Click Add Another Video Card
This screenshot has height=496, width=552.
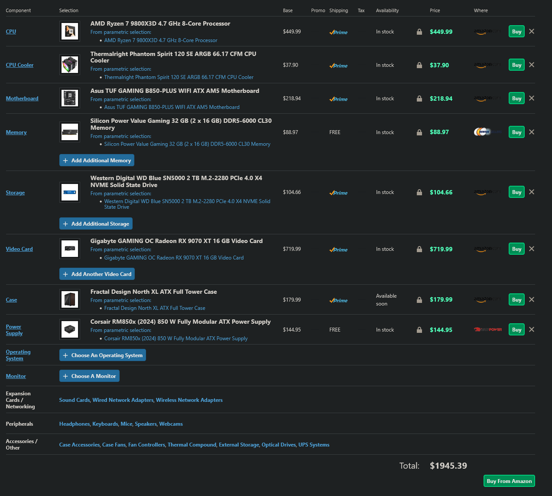tap(97, 274)
